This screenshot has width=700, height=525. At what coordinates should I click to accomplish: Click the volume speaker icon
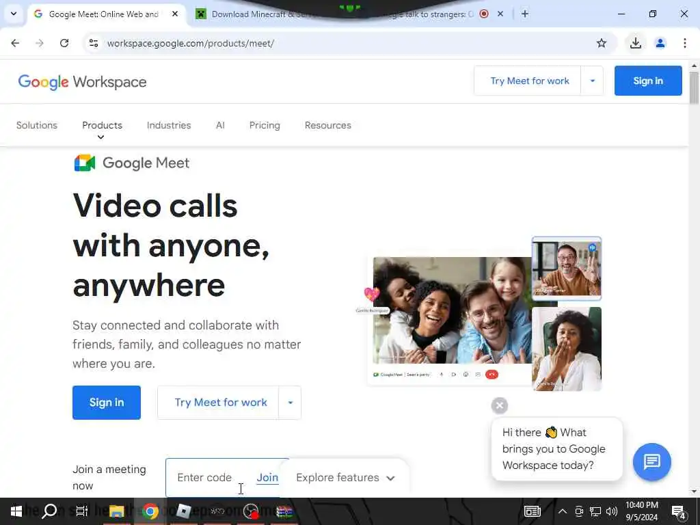[x=612, y=511]
